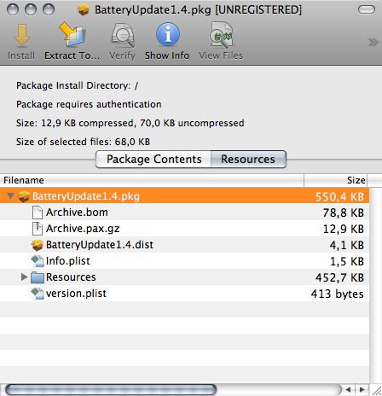
Task: Click the Verify package icon
Action: 123,35
